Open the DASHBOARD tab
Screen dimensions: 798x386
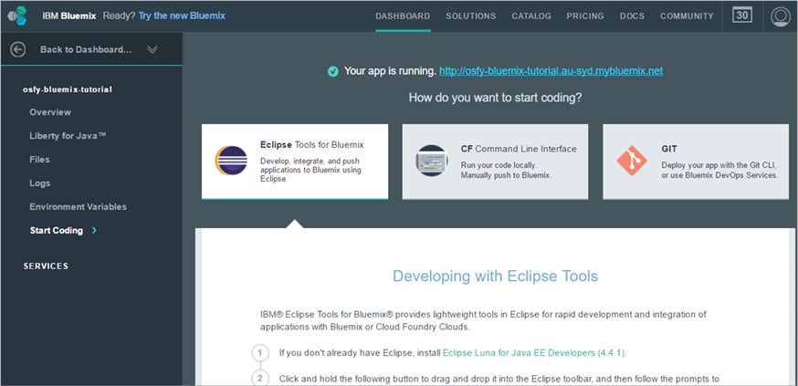403,16
